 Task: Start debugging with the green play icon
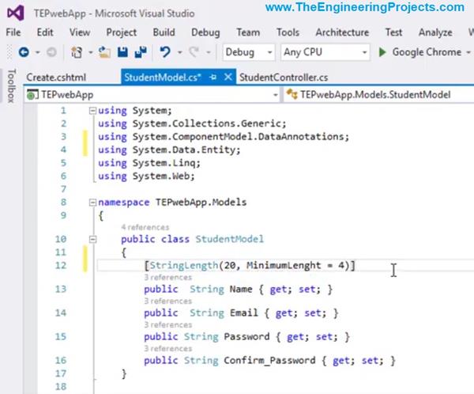[382, 52]
